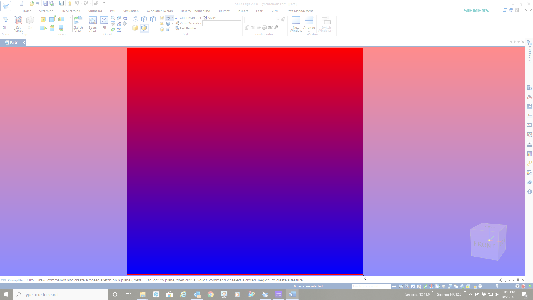This screenshot has width=533, height=300.
Task: Open a New Window
Action: click(x=296, y=24)
